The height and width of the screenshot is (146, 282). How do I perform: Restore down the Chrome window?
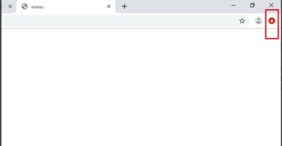tap(252, 5)
